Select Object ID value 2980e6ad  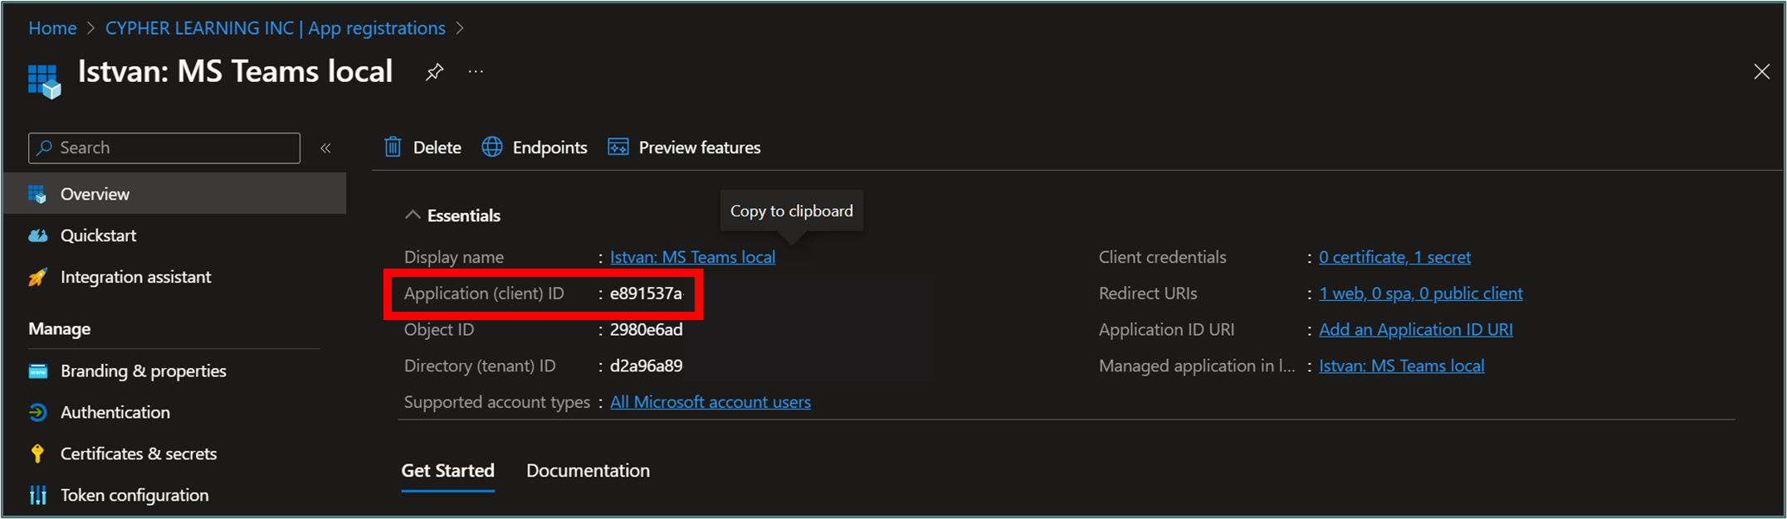647,329
